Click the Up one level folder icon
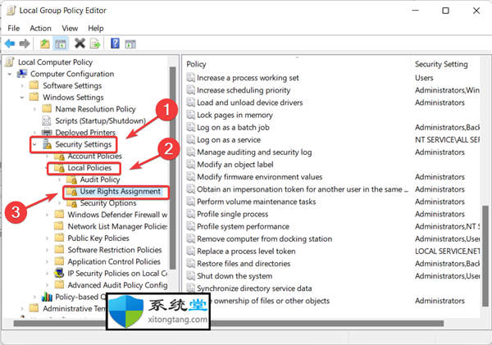 [x=45, y=43]
